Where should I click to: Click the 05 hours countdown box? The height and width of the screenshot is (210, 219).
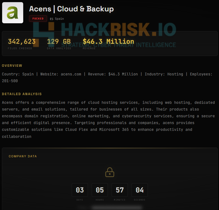click(x=100, y=190)
